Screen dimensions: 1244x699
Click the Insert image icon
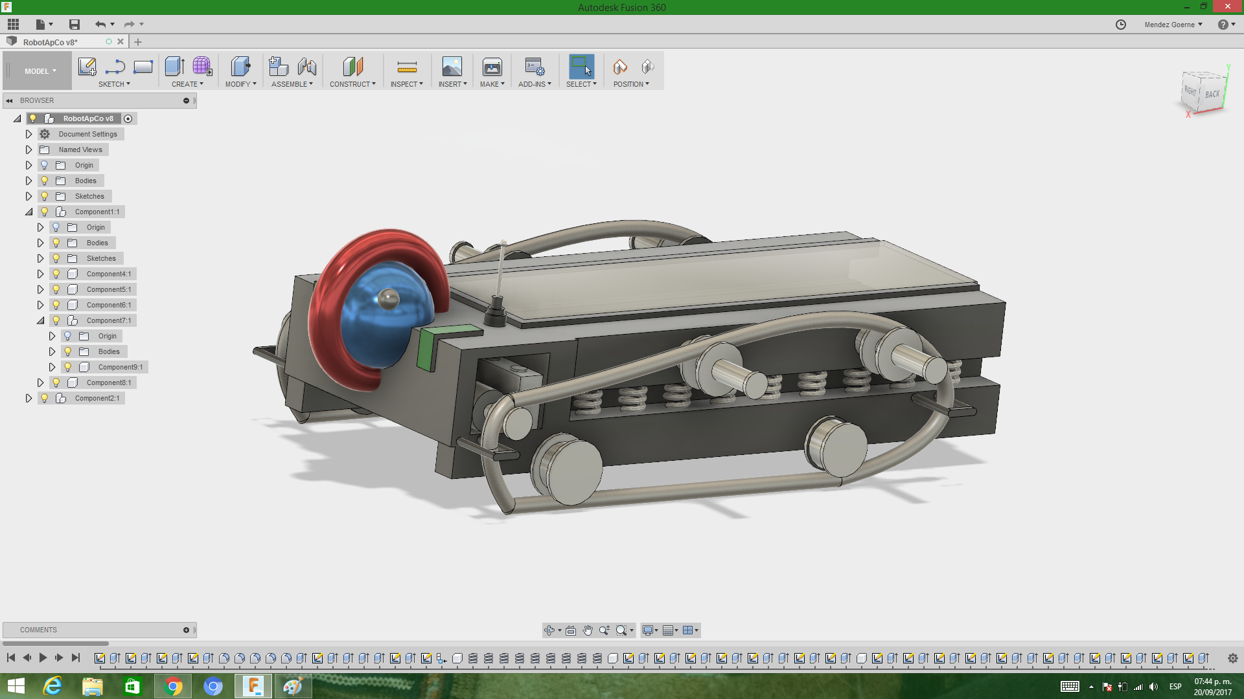coord(452,67)
